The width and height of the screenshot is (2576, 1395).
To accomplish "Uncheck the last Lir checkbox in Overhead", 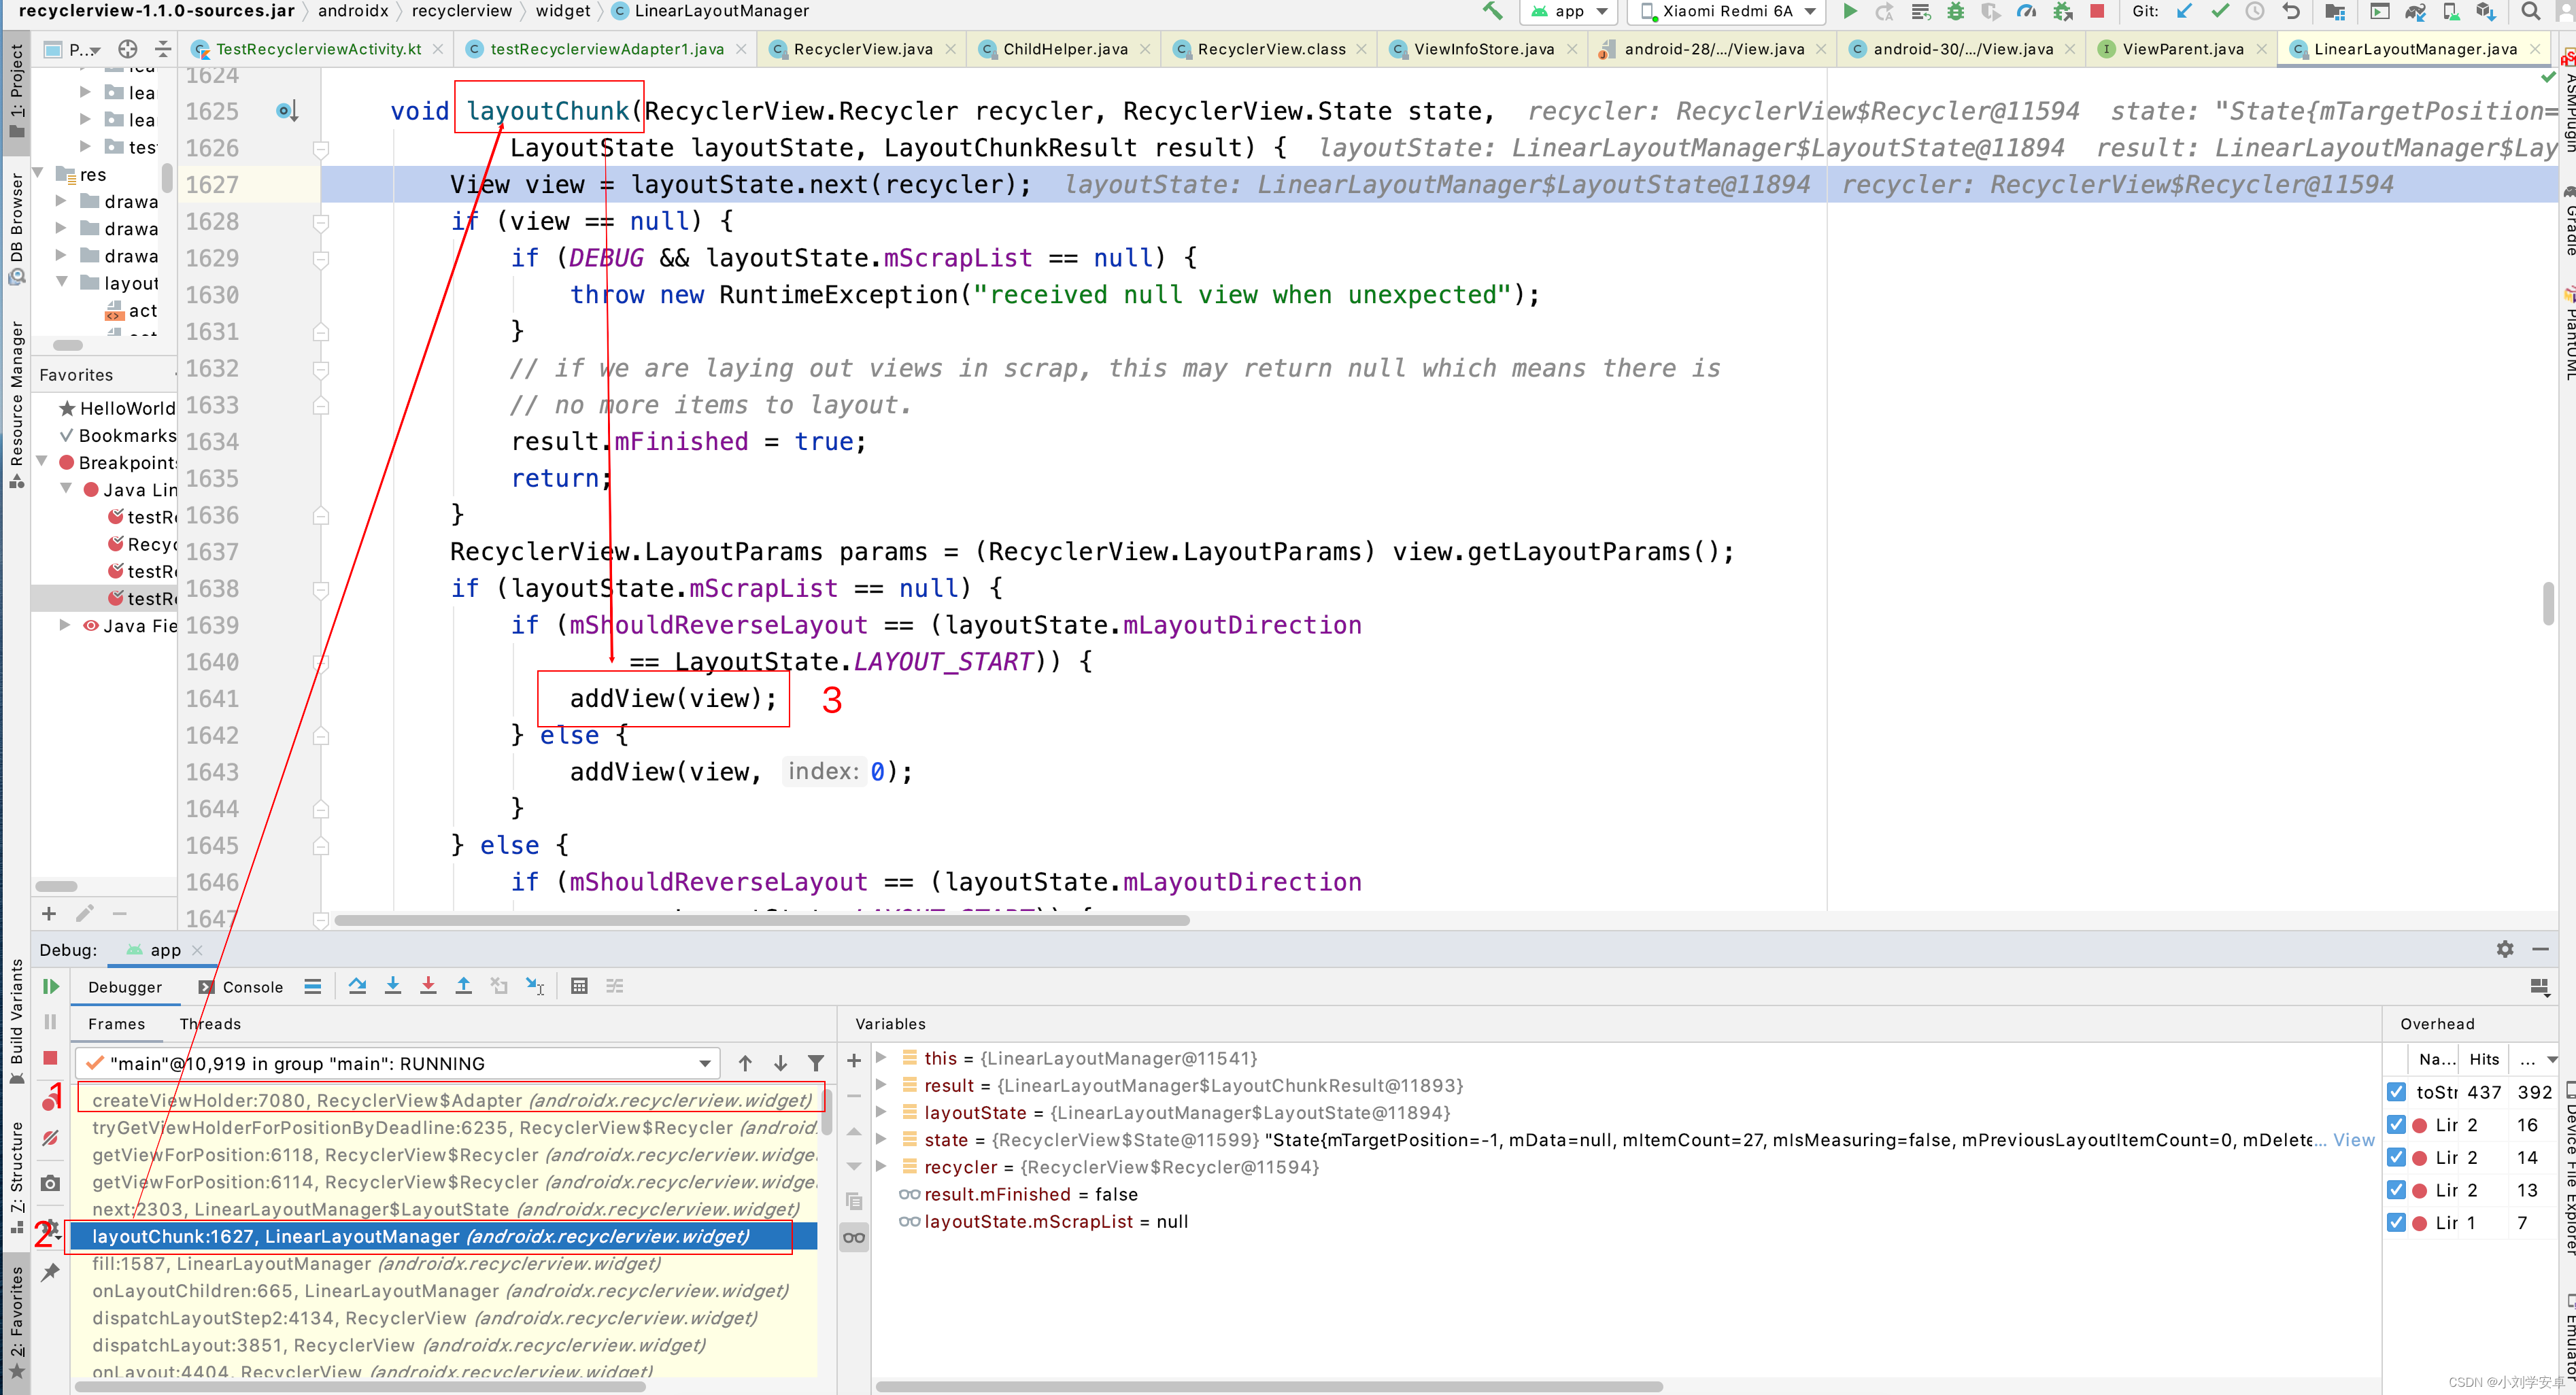I will click(x=2397, y=1222).
